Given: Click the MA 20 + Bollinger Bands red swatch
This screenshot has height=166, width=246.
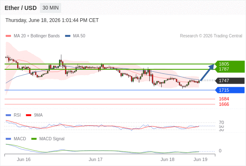Looking at the screenshot, I should pyautogui.click(x=8, y=36).
